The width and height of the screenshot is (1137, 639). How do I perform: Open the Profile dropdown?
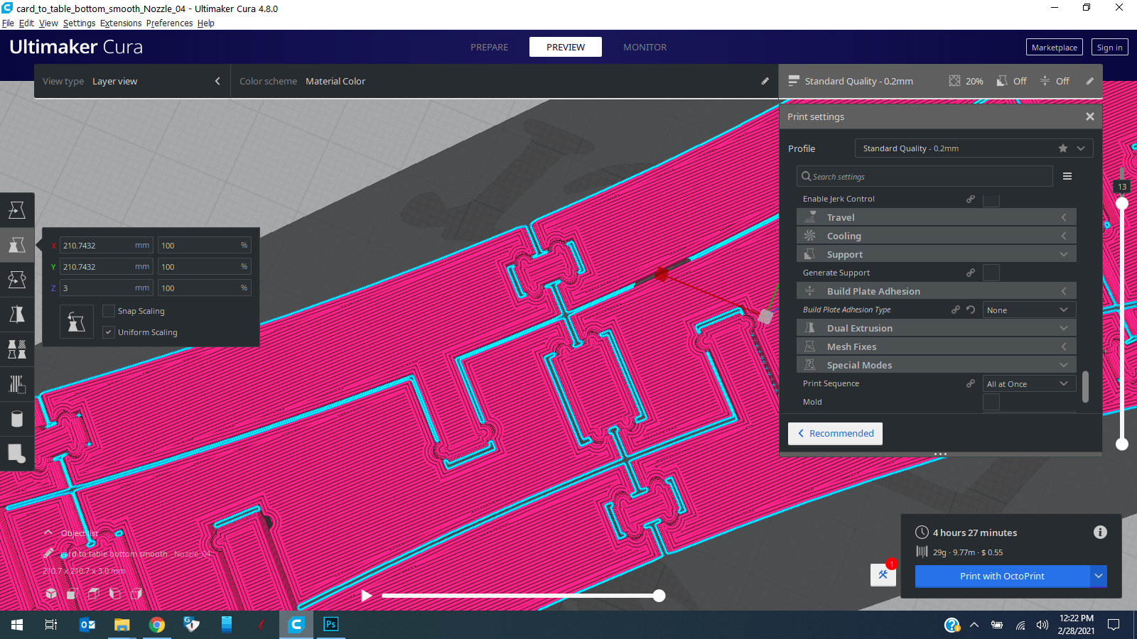974,148
